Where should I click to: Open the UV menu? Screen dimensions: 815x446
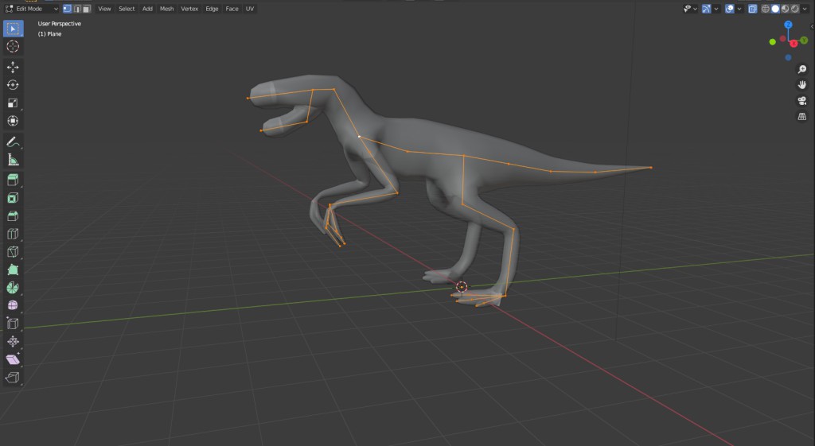click(250, 9)
